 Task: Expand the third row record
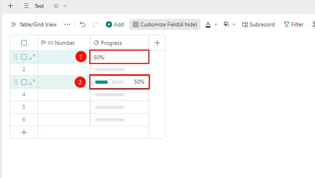32,82
